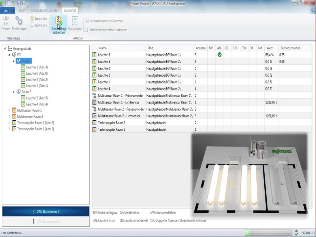This screenshot has width=316, height=237.
Task: Click the help question mark icon
Action: pyautogui.click(x=313, y=11)
